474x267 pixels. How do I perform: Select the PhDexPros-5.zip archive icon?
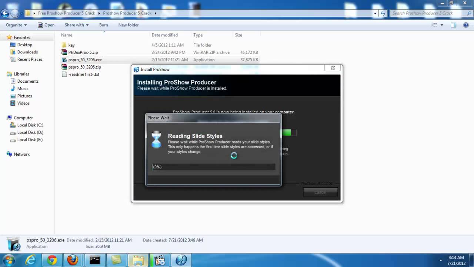point(64,52)
